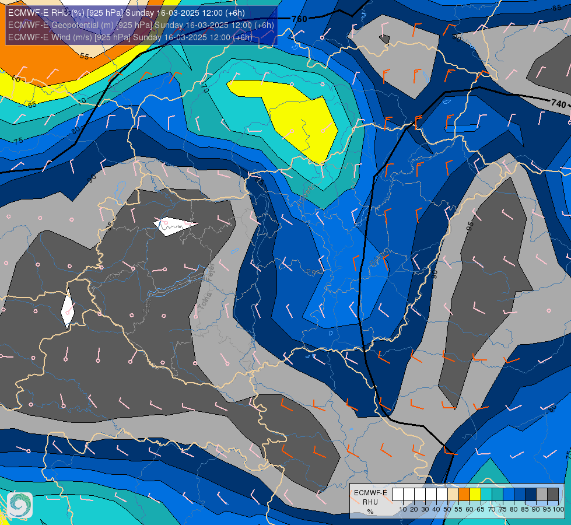Screen dimensions: 571x525
Task: Click the Fejér county label on the map
Action: 210,272
